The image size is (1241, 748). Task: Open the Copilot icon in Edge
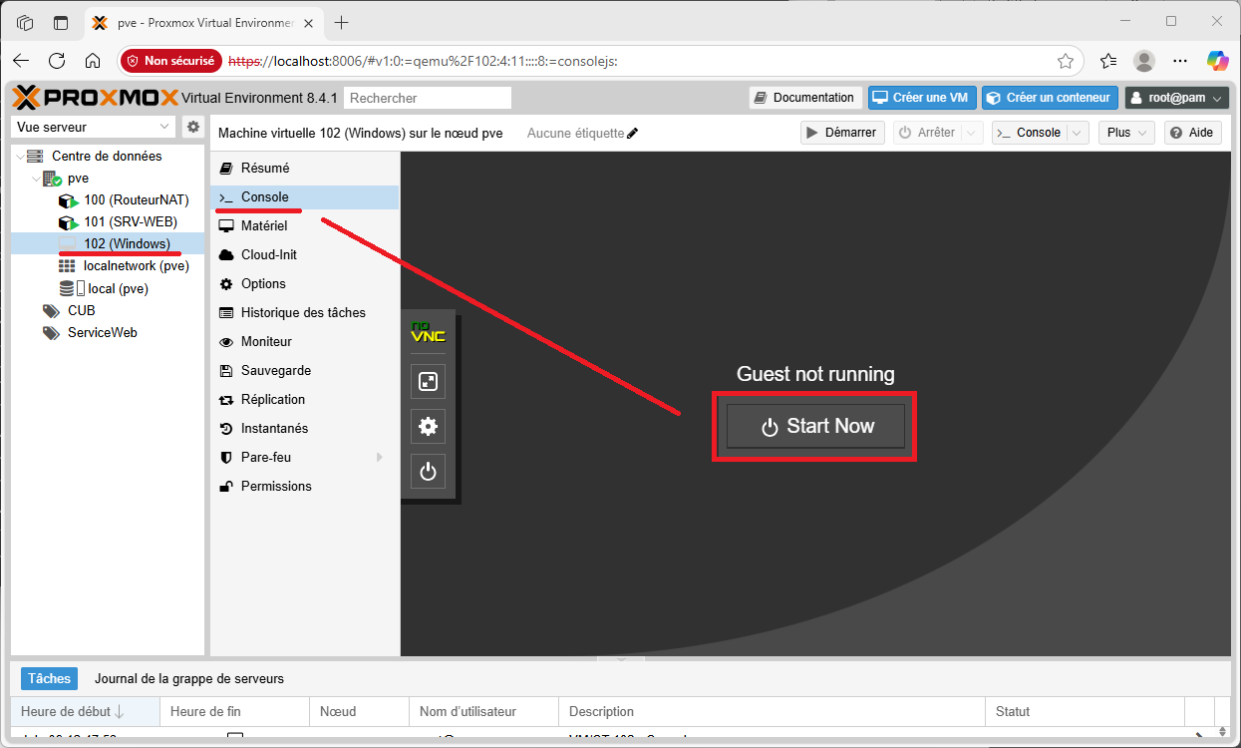tap(1217, 61)
